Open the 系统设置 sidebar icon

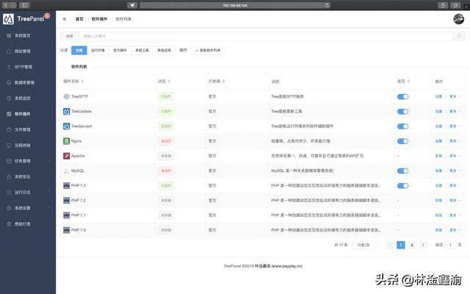9,208
